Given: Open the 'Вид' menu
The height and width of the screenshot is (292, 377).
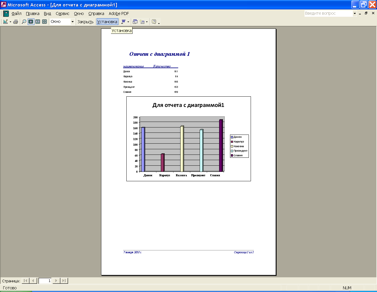Looking at the screenshot, I should (47, 14).
